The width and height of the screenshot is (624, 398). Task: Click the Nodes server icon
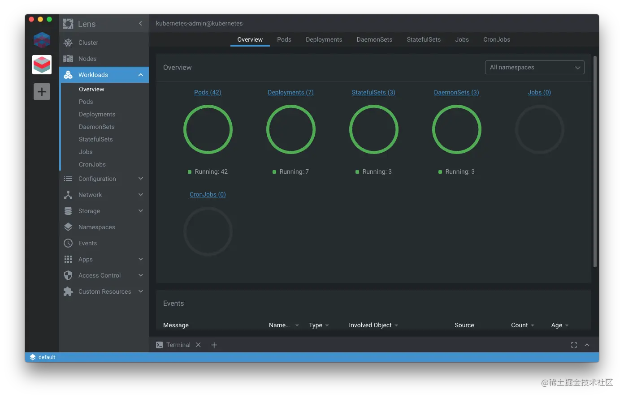click(68, 59)
